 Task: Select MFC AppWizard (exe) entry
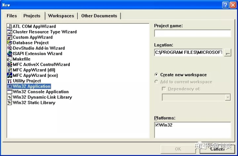coord(35,76)
